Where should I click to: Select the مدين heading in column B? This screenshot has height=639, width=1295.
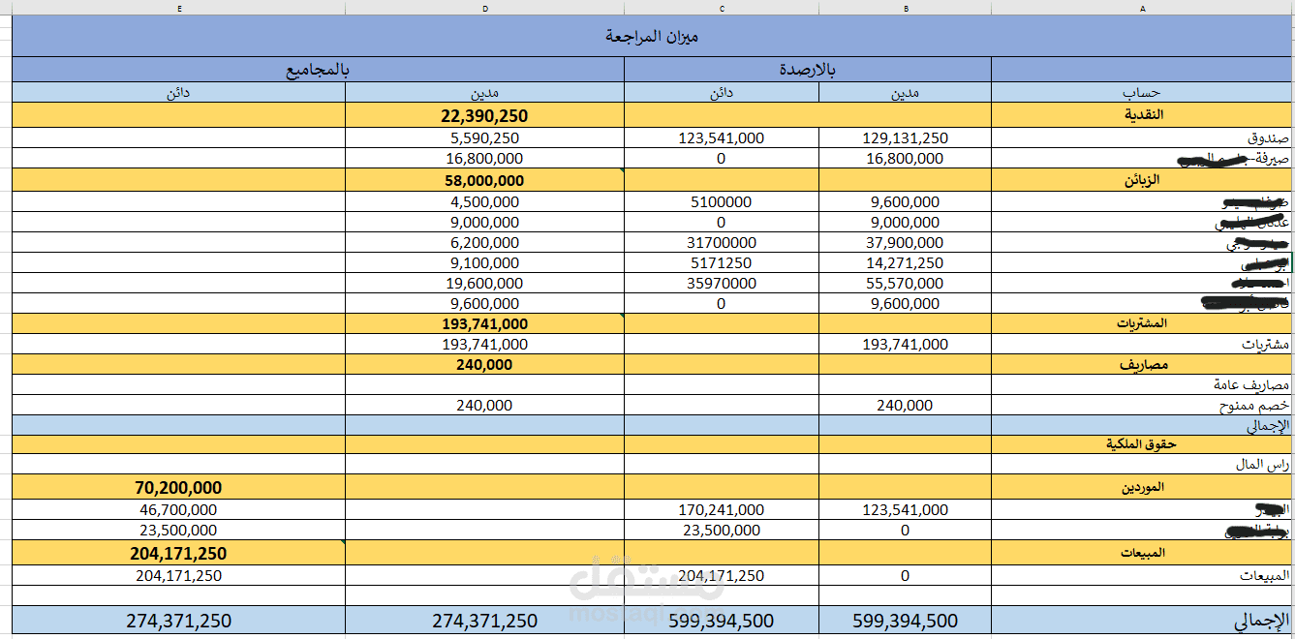pos(906,93)
